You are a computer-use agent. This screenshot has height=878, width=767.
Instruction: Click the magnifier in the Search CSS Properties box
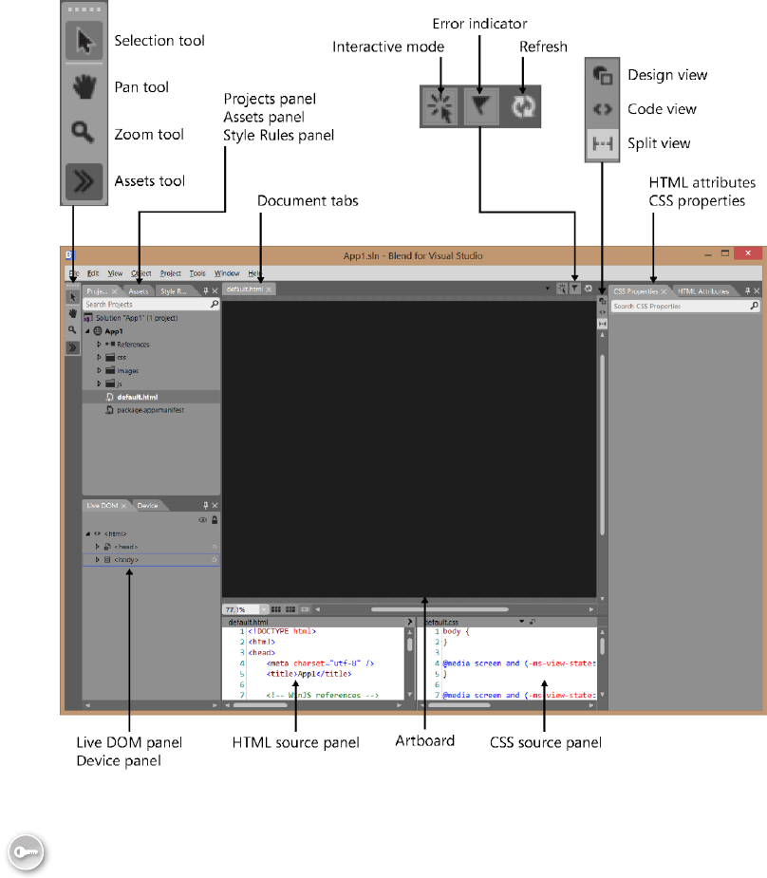tap(754, 306)
